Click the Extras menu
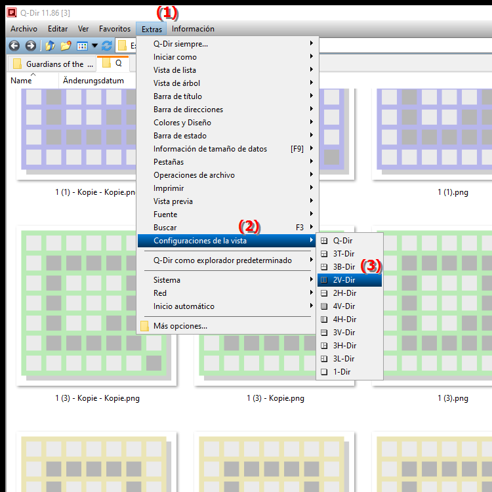Viewport: 492px width, 492px height. (152, 29)
